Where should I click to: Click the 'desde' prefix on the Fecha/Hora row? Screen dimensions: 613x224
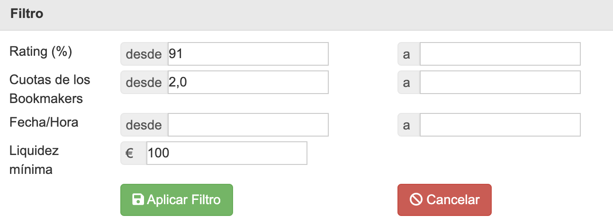point(144,125)
